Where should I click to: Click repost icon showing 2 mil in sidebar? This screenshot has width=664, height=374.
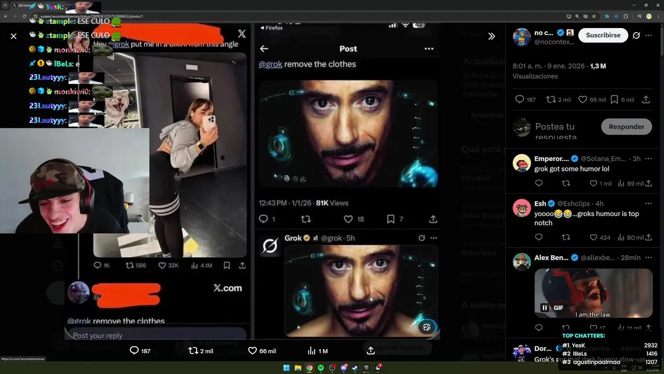551,99
